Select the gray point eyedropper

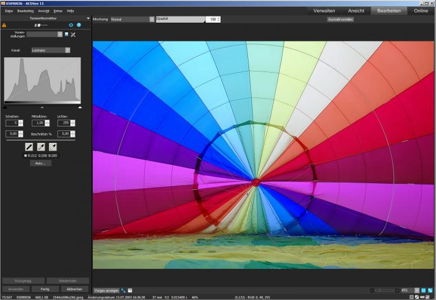(41, 147)
